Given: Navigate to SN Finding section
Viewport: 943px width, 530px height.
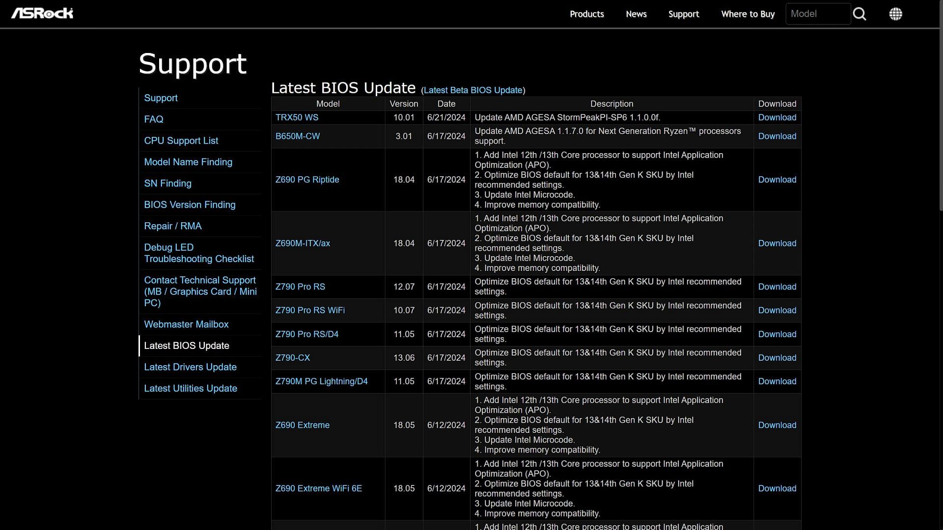Looking at the screenshot, I should coord(168,183).
